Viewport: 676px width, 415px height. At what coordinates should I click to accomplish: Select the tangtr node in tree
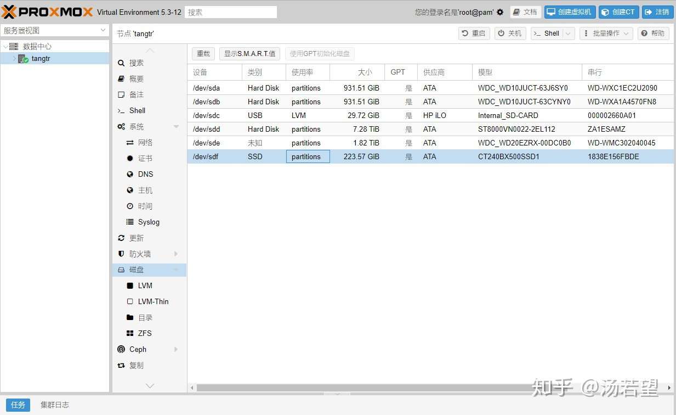coord(55,58)
